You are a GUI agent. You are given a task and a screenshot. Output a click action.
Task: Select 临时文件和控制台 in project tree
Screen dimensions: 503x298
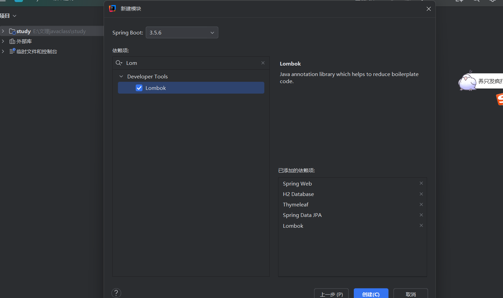tap(37, 51)
